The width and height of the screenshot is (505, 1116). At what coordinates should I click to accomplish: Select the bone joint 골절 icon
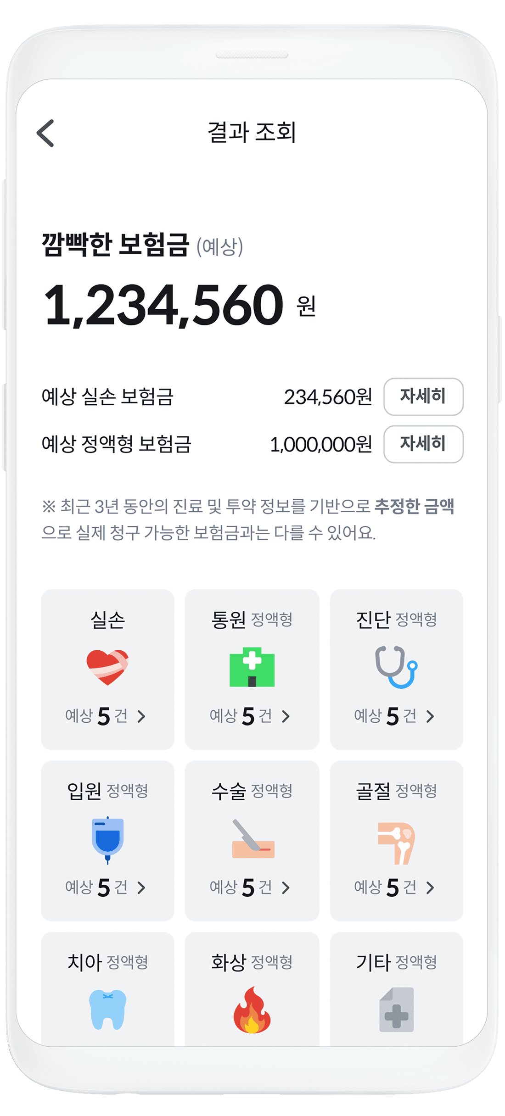pos(396,843)
